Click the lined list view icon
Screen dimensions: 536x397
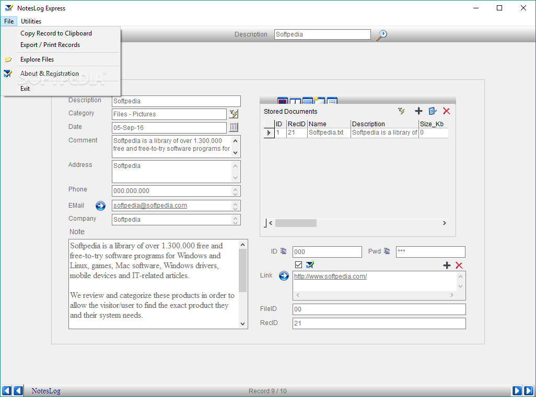pyautogui.click(x=308, y=101)
